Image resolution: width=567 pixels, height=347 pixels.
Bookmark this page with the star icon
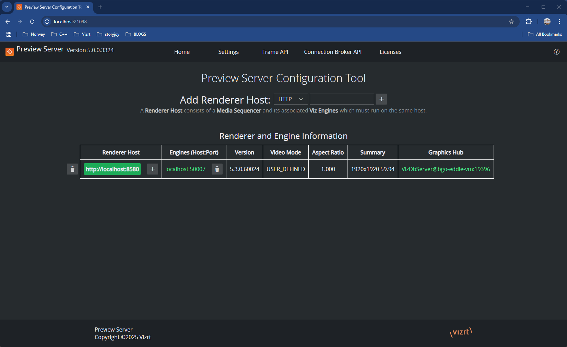511,22
